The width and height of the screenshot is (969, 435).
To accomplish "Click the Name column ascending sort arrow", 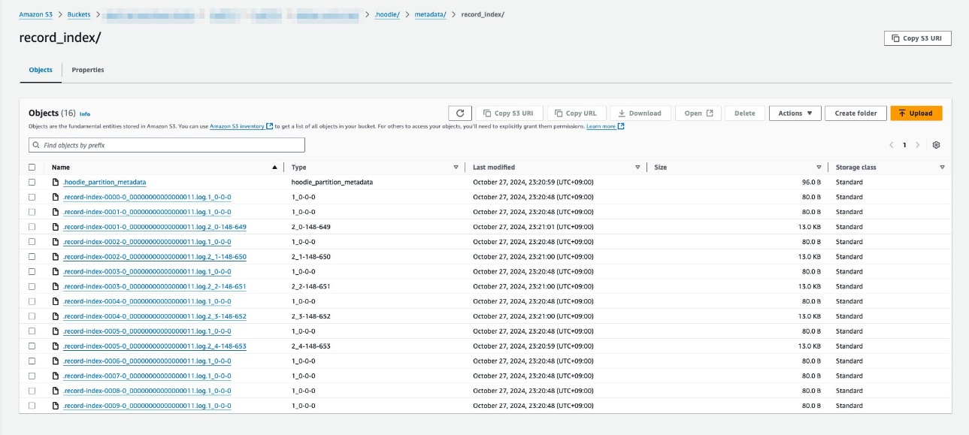I will click(x=274, y=168).
